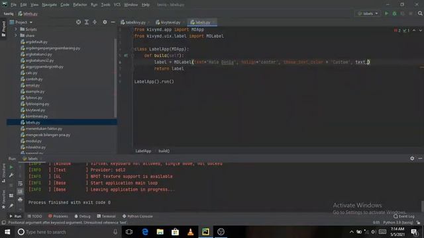Click the error count indicator in editor
The width and height of the screenshot is (424, 238).
(x=397, y=30)
